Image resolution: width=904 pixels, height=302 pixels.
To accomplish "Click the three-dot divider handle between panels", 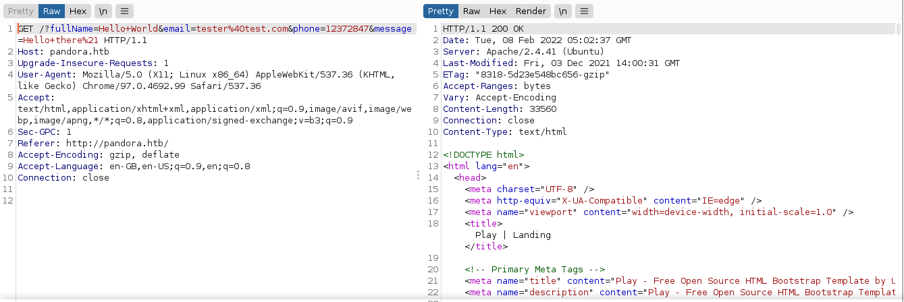I will (418, 175).
